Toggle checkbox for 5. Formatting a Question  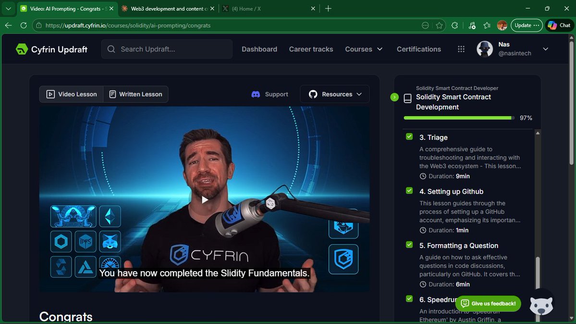[409, 245]
